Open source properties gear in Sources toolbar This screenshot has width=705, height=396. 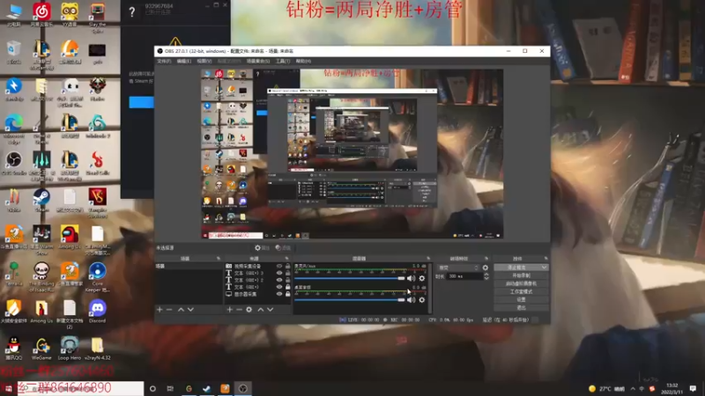(x=249, y=310)
